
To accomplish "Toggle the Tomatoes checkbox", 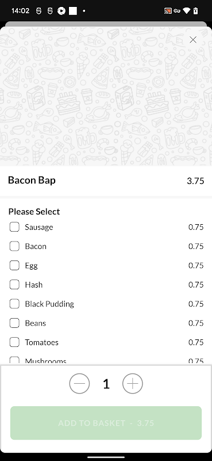I will pyautogui.click(x=14, y=342).
